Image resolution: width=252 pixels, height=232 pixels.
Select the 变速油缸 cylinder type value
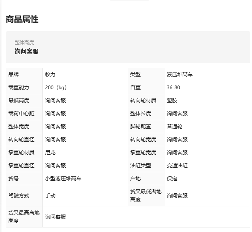[x=177, y=165]
